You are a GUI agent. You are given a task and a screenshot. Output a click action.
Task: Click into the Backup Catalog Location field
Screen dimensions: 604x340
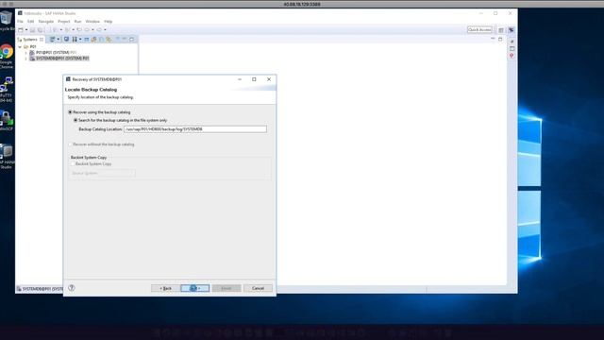195,129
